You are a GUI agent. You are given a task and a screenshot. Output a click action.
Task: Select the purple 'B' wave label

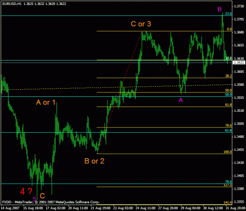(220, 9)
